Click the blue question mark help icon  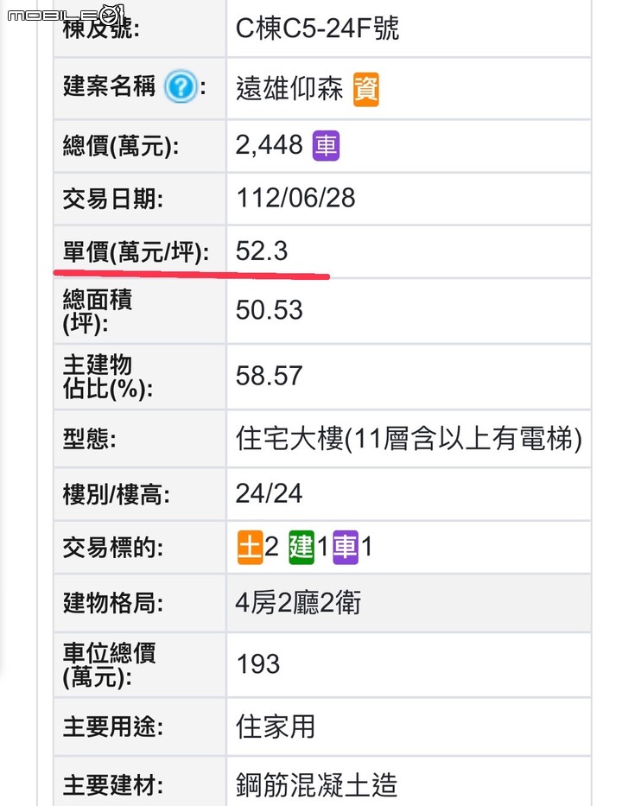pos(181,86)
